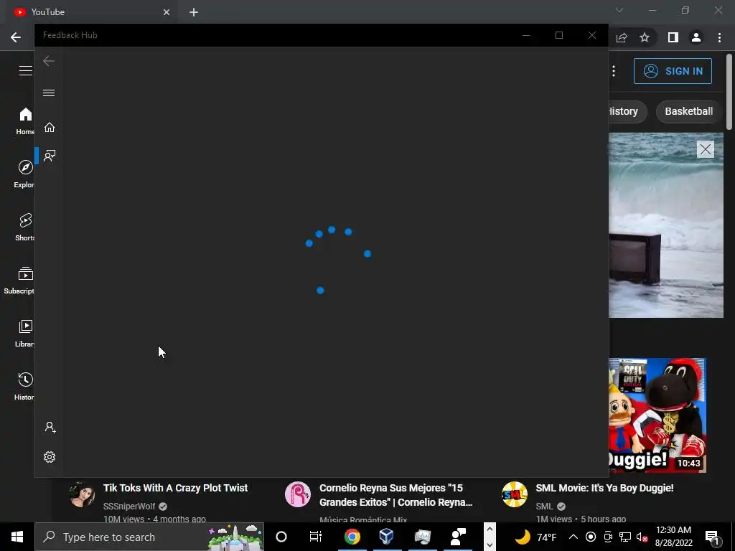The image size is (735, 551).
Task: Open YouTube Explore section
Action: [24, 174]
